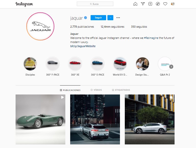Image resolution: width=196 pixels, height=148 pixels.
Task: Switch to the VÍDEOS tab
Action: tap(96, 90)
